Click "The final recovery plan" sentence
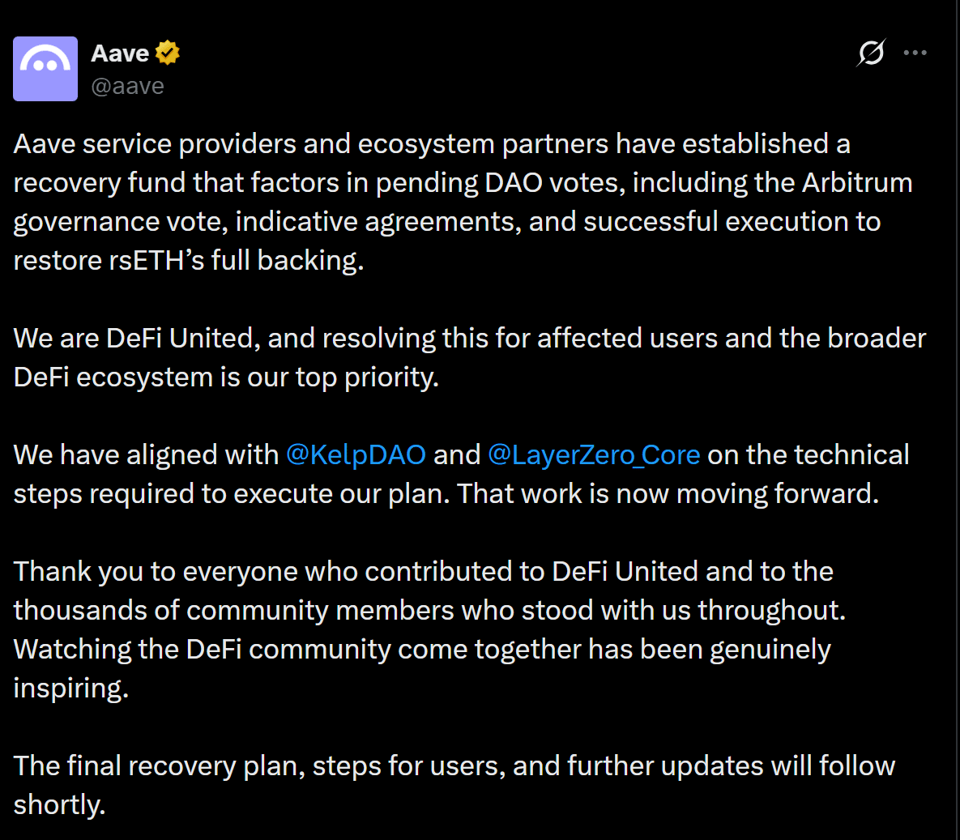960x840 pixels. [454, 766]
